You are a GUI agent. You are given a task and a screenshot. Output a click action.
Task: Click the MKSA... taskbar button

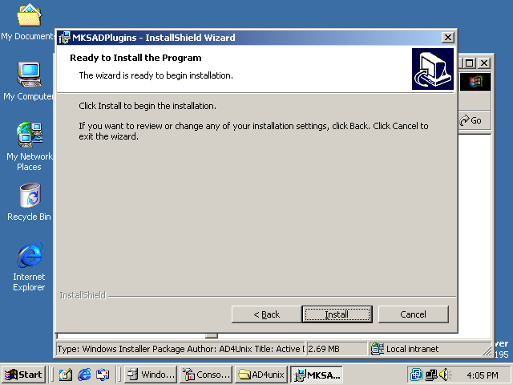pos(317,375)
